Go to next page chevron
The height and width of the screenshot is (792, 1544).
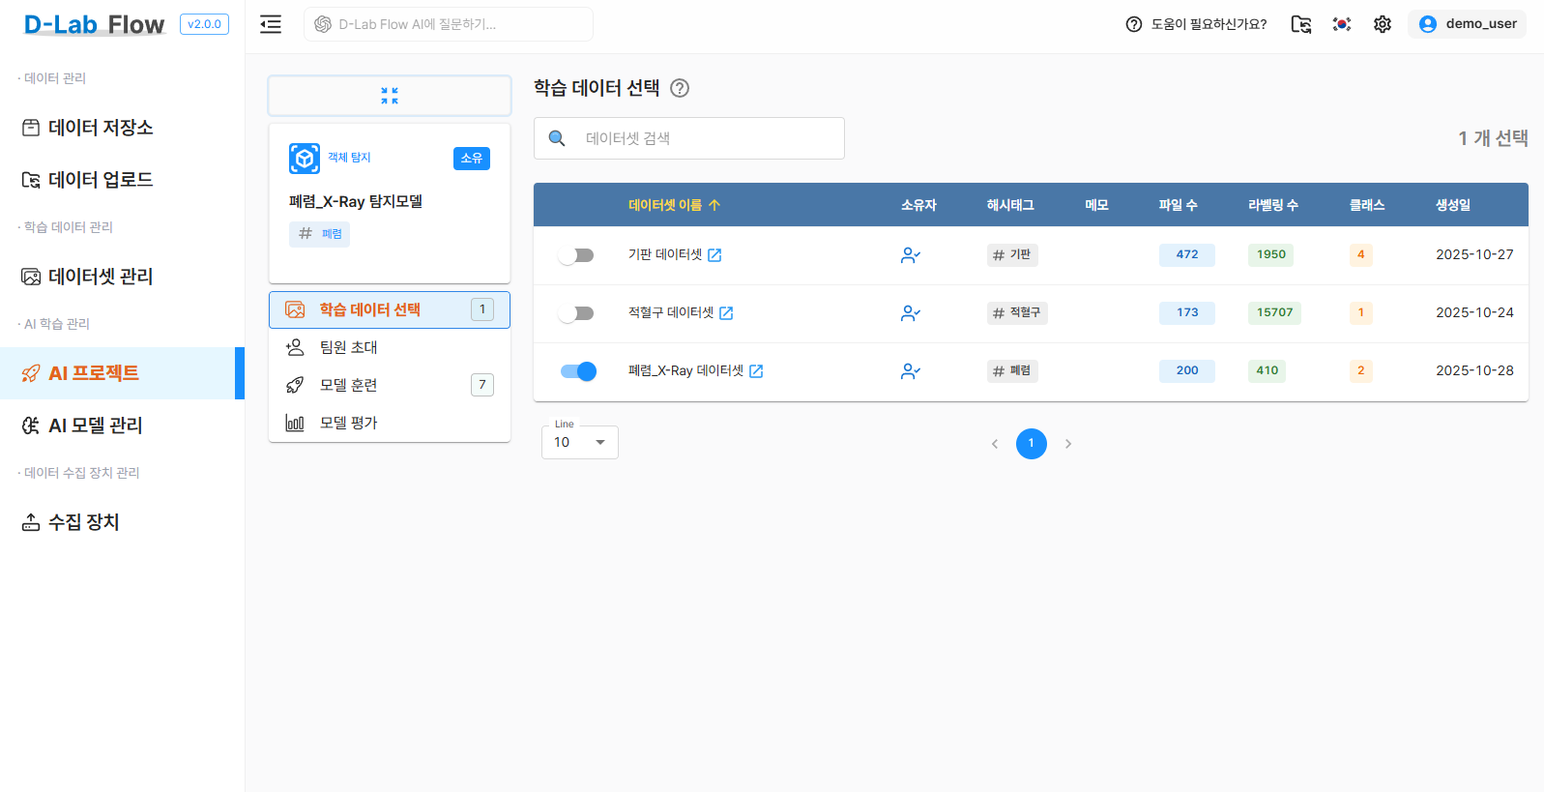pyautogui.click(x=1068, y=444)
